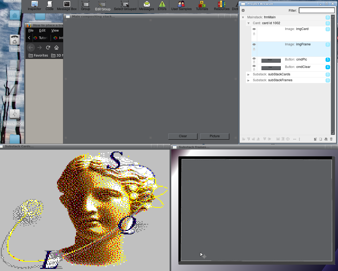
Task: Expand the subStackCards substack
Action: 248,75
